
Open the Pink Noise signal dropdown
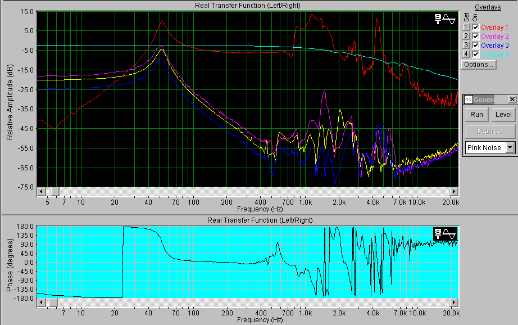tap(510, 147)
